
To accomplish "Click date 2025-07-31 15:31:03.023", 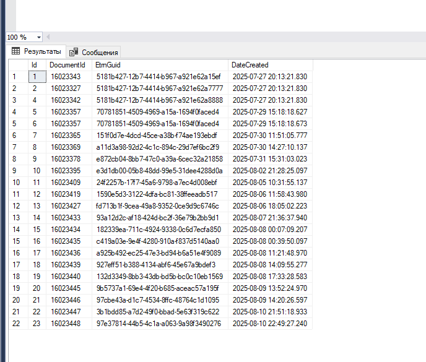I will (x=271, y=159).
